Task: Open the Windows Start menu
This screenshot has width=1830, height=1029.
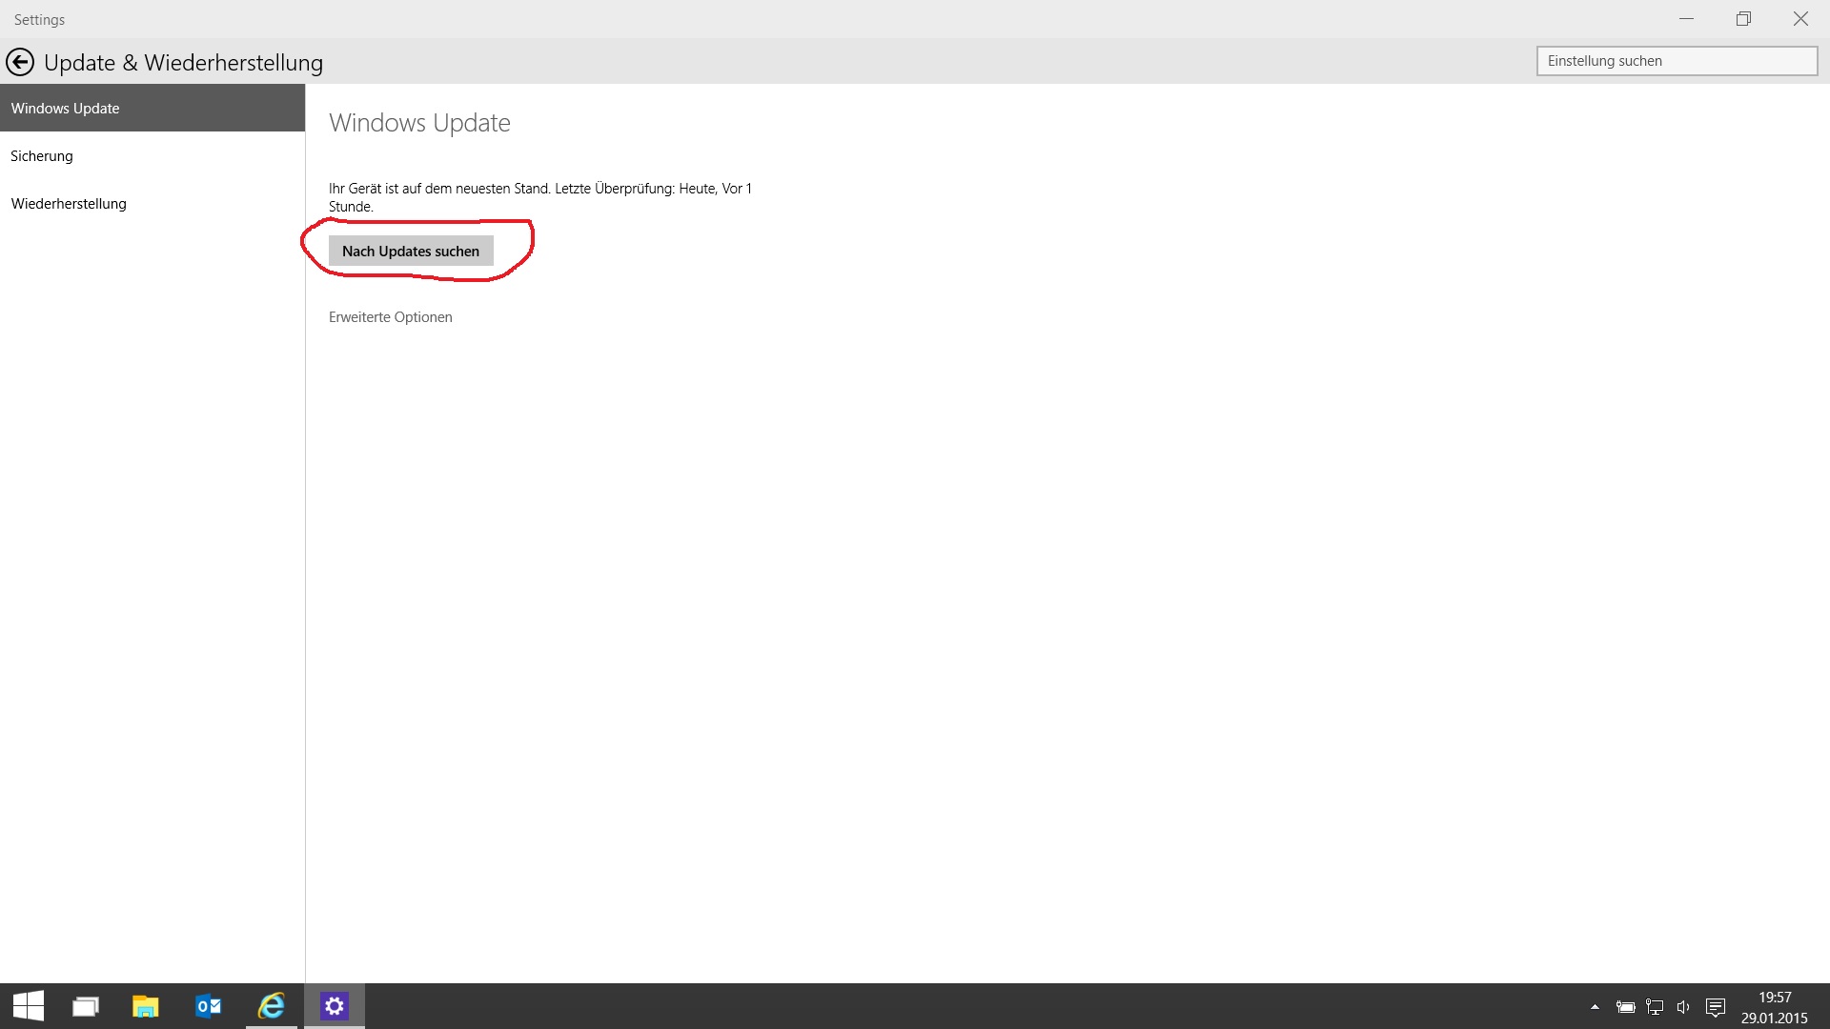Action: click(29, 1006)
